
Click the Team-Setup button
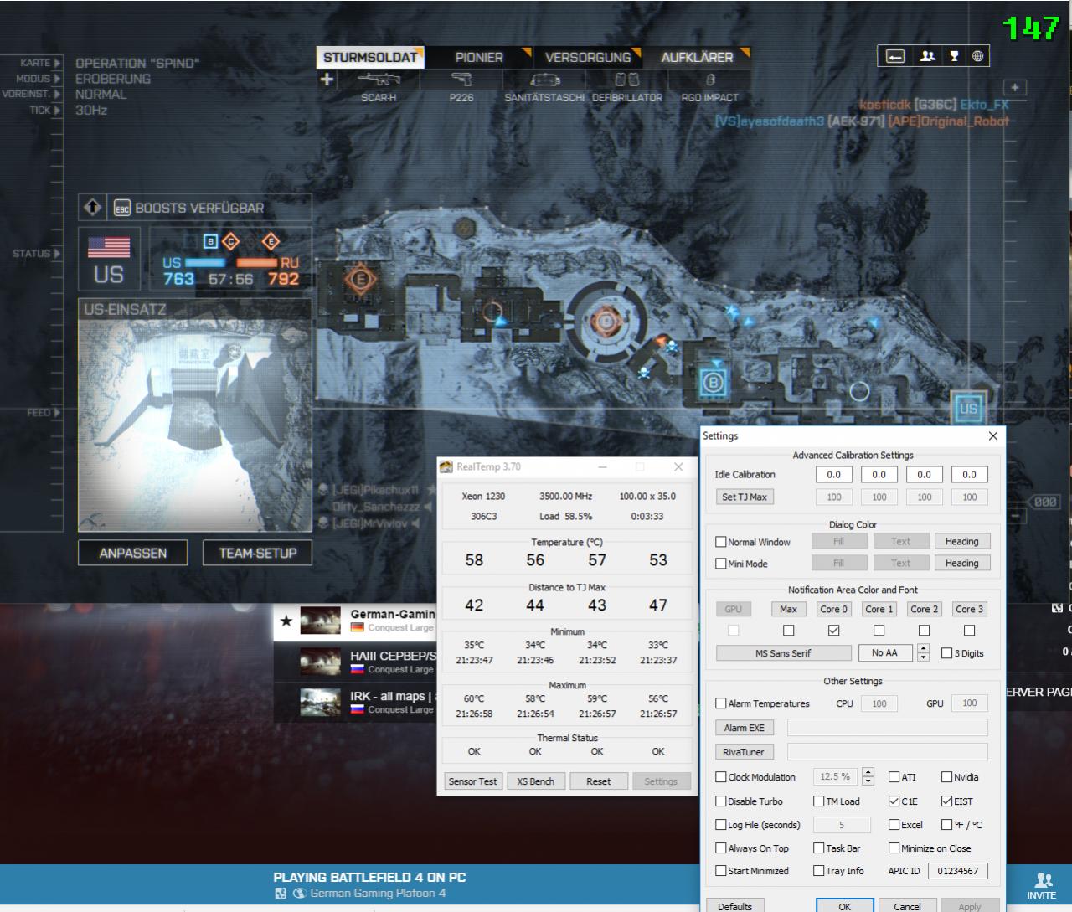[258, 553]
